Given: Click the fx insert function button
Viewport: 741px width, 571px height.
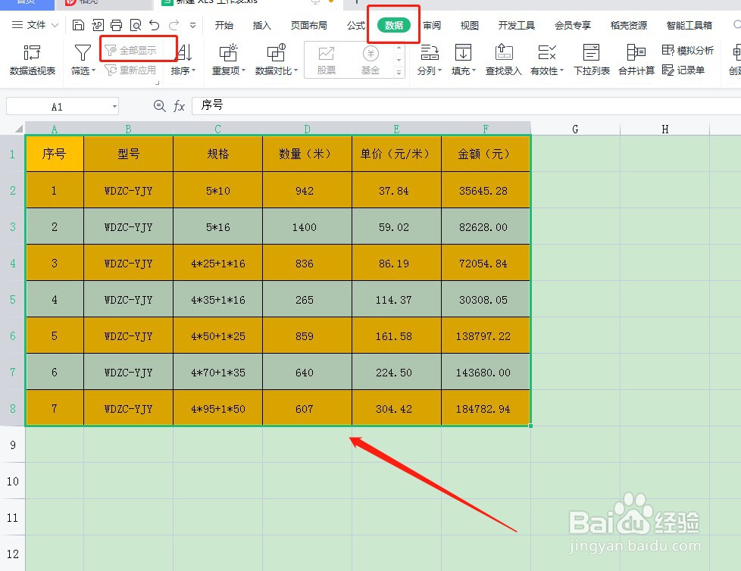Looking at the screenshot, I should click(x=179, y=106).
